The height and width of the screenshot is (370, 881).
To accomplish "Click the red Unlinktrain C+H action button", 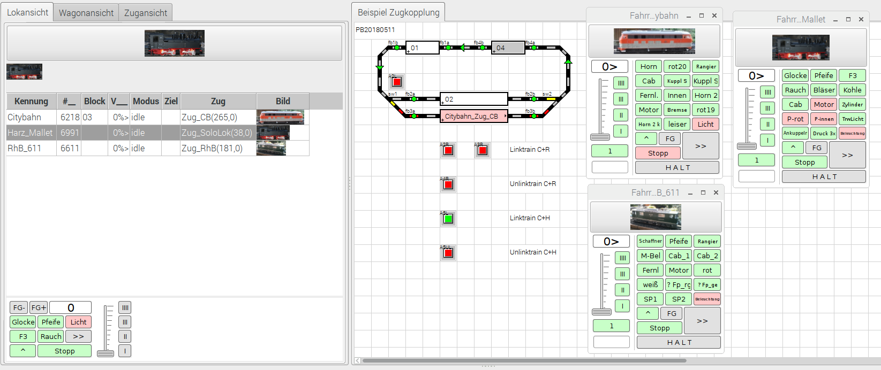I will coord(448,253).
